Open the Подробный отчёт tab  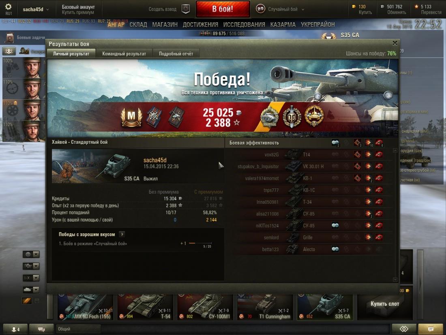coord(176,54)
